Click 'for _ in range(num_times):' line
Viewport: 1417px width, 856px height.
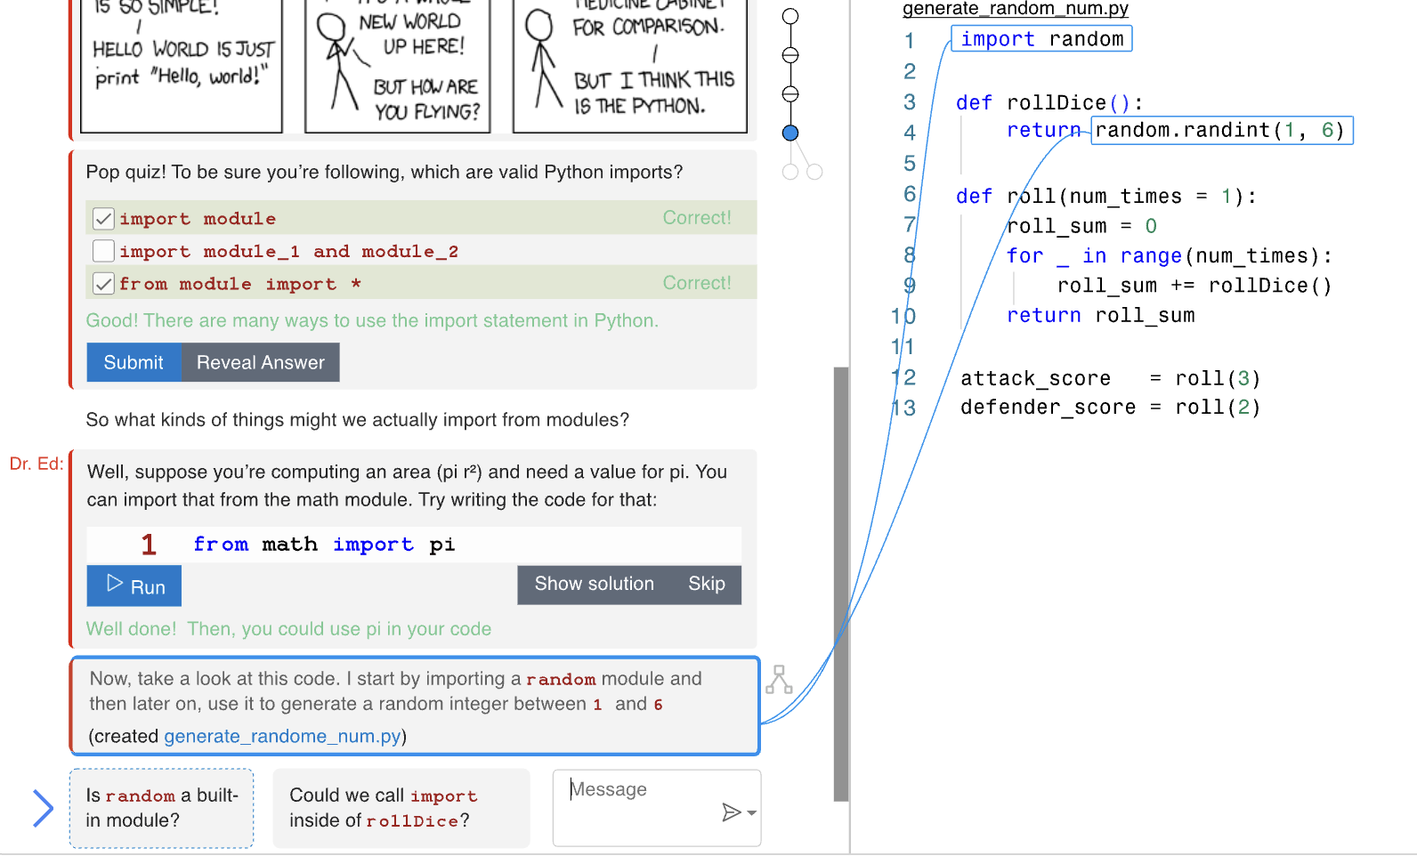click(x=1170, y=256)
